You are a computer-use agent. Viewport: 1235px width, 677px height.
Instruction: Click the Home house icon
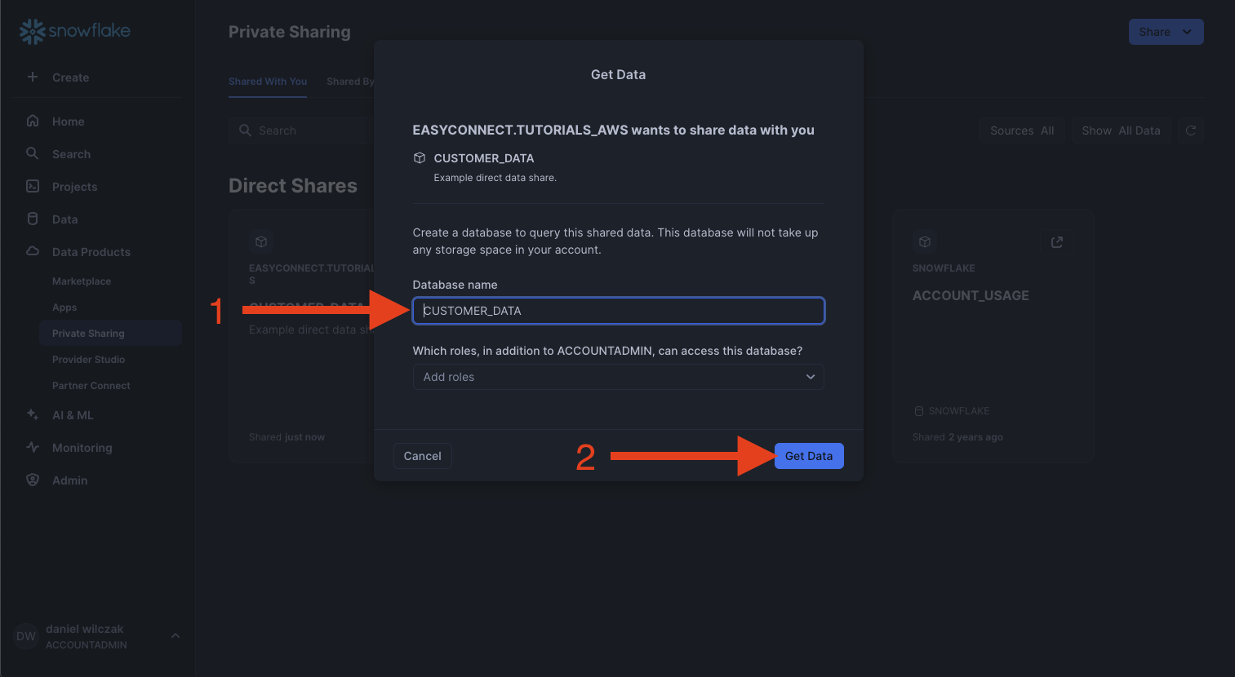tap(33, 121)
